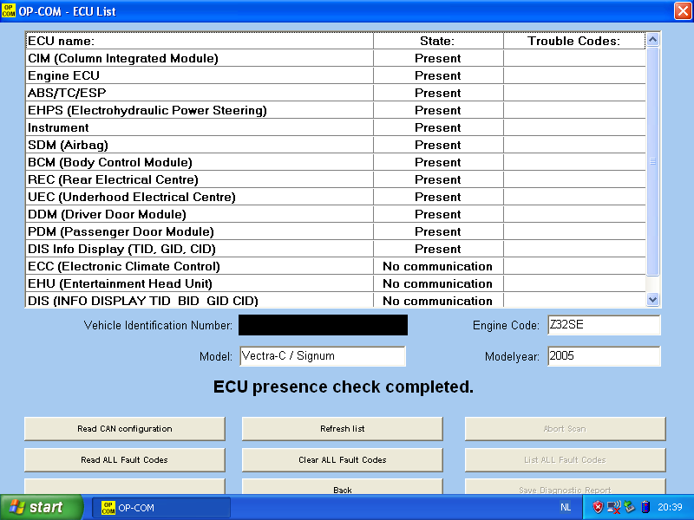Select the EHU (Entertainment Head Unit) row
The height and width of the screenshot is (520, 694).
pos(336,283)
